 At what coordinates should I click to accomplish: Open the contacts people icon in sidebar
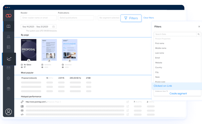pos(8,37)
